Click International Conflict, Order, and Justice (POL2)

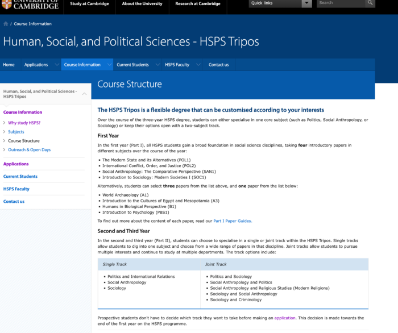pos(149,166)
